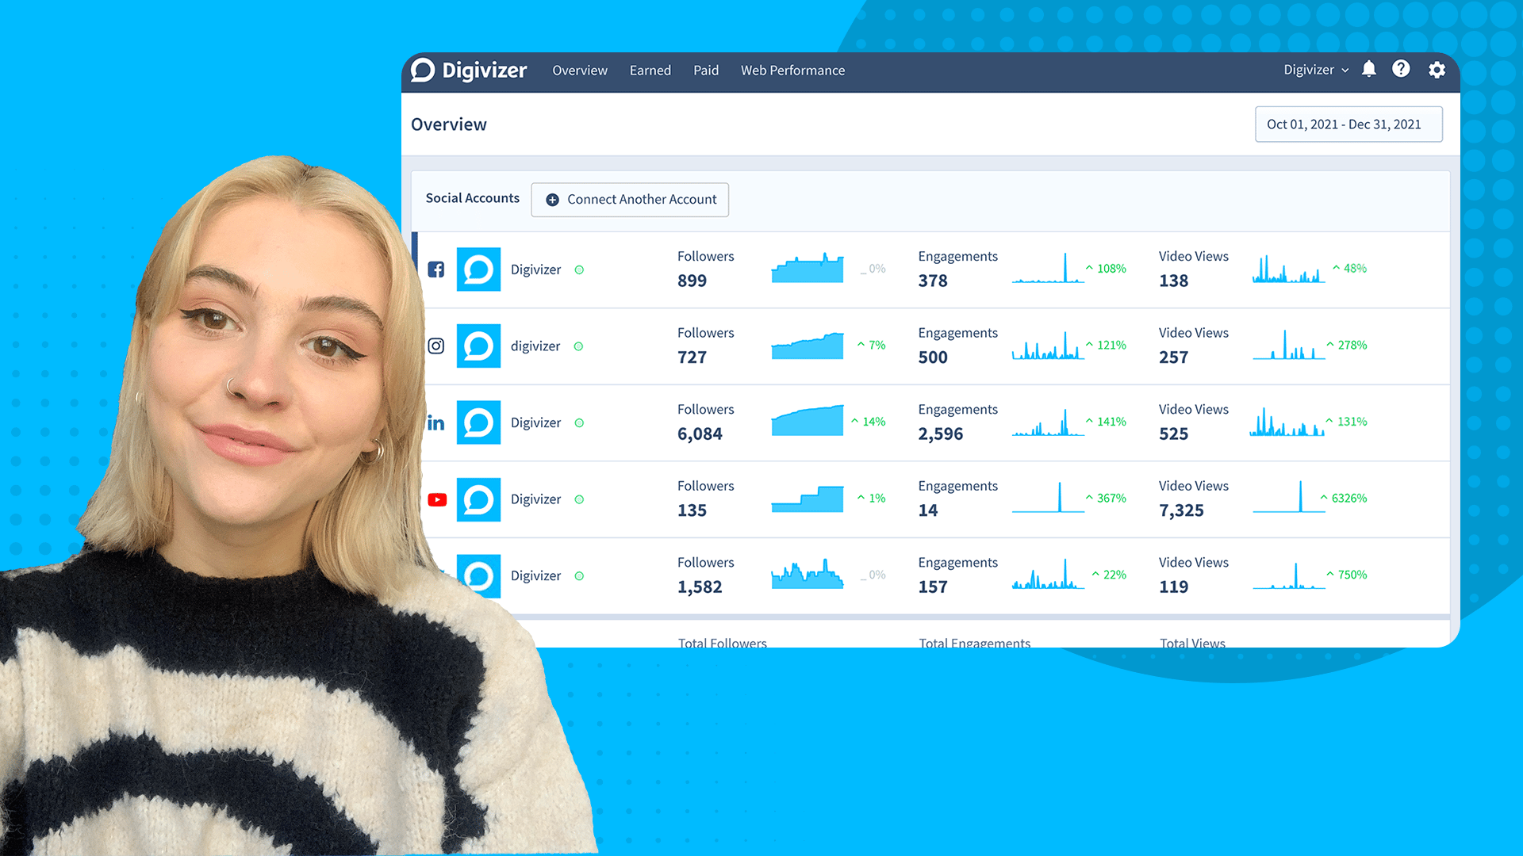Click YouTube followers value 135
Viewport: 1523px width, 856px height.
point(692,510)
